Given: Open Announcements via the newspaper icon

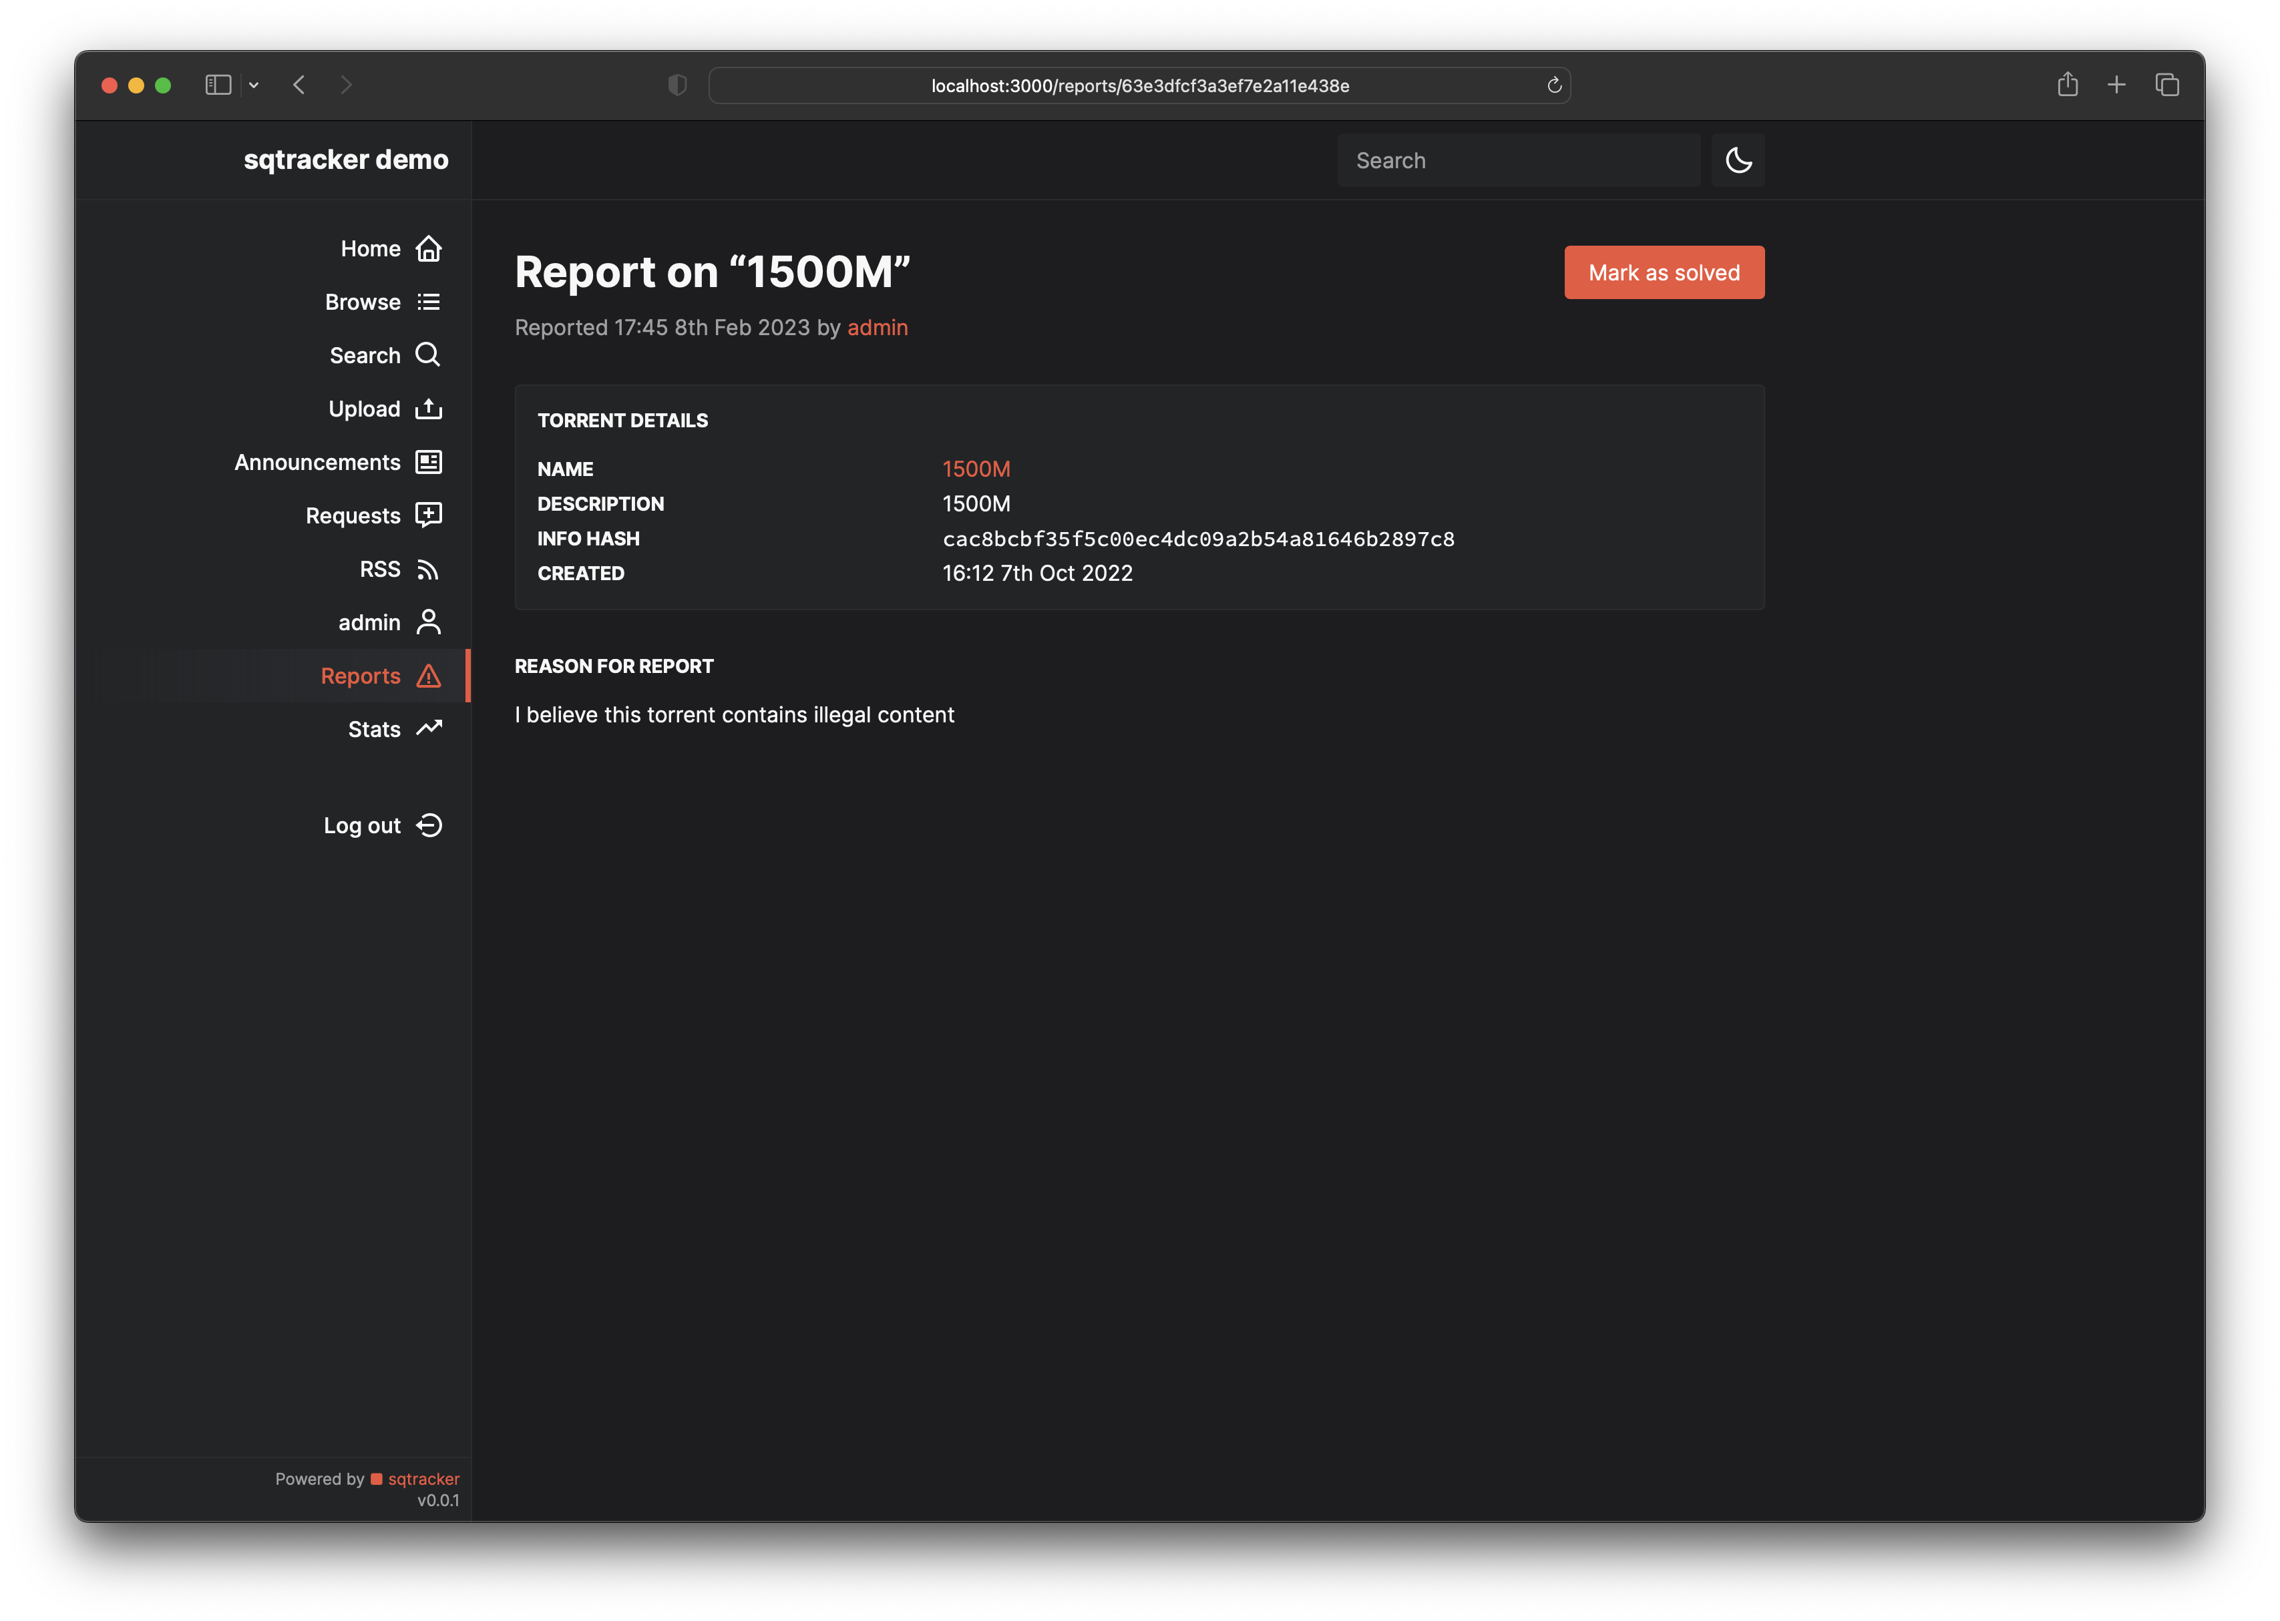Looking at the screenshot, I should 428,462.
